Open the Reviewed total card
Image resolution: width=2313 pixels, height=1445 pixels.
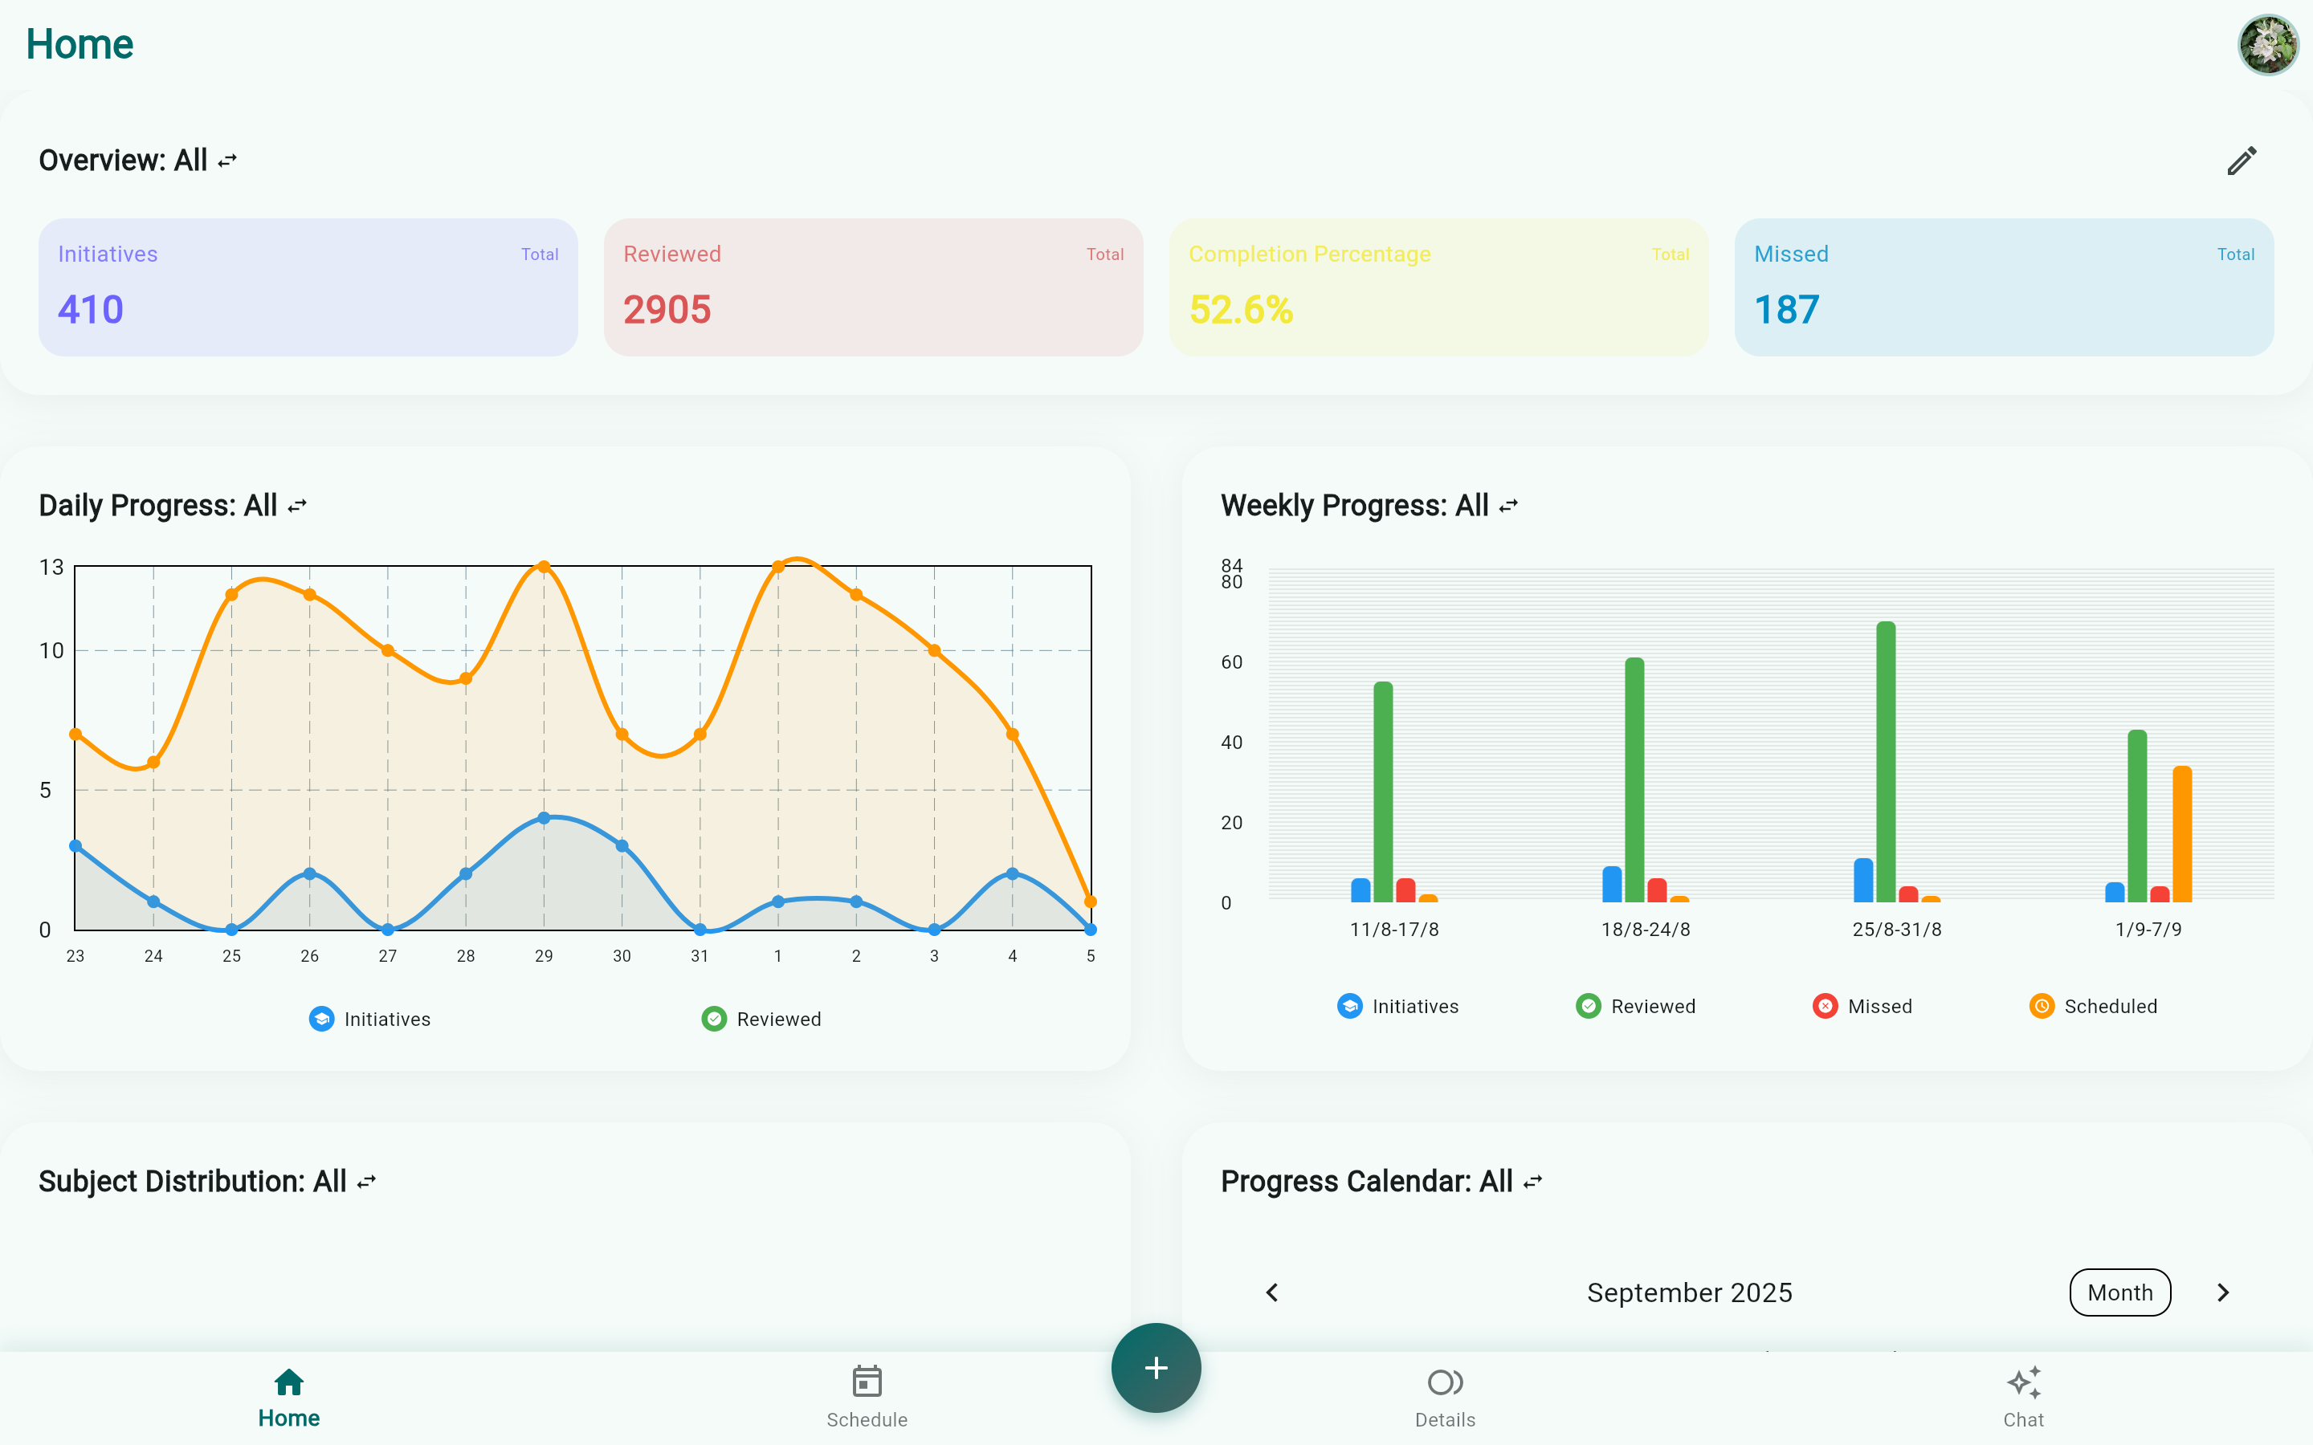point(874,287)
